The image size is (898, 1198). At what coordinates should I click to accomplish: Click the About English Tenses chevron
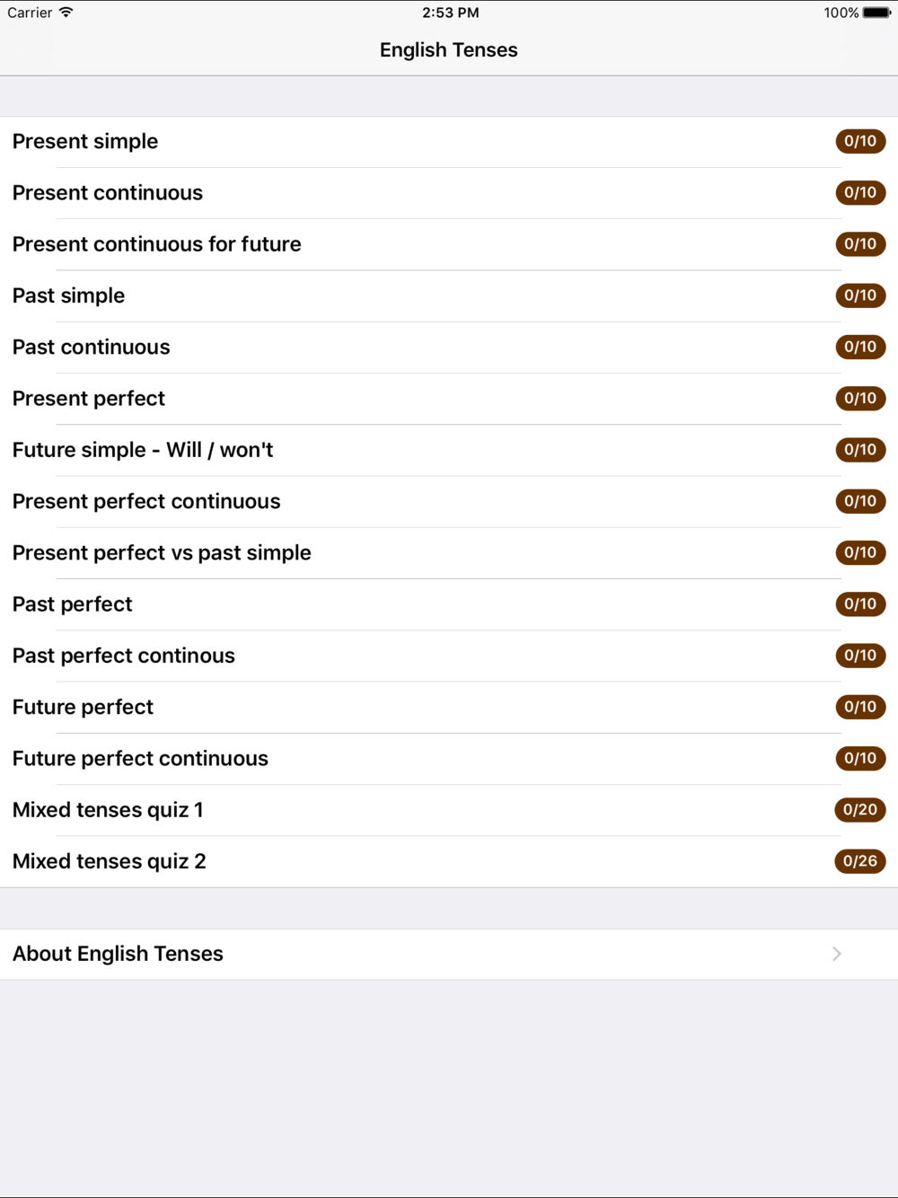[837, 954]
